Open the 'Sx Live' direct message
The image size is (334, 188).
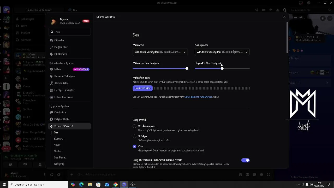[x=27, y=109]
